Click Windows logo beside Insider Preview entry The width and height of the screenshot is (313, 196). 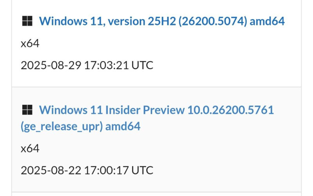coord(27,110)
